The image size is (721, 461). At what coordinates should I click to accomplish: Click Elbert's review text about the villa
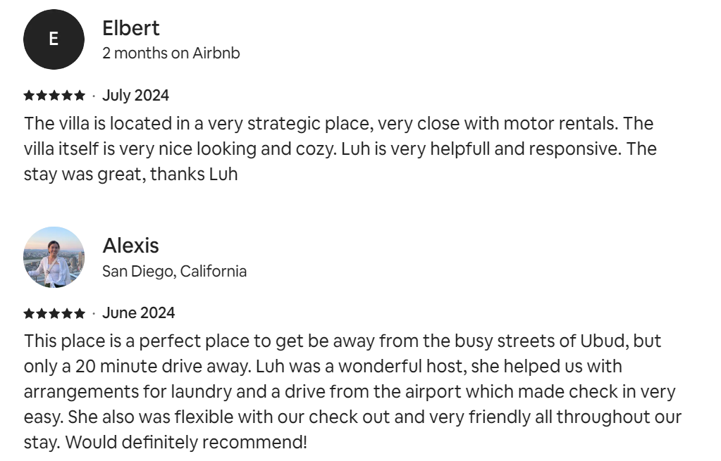pos(340,149)
